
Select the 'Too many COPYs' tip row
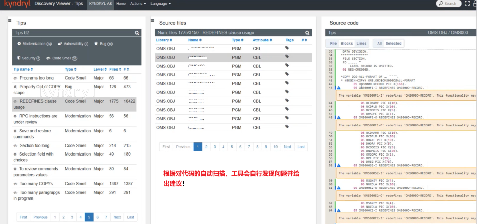pos(74,184)
